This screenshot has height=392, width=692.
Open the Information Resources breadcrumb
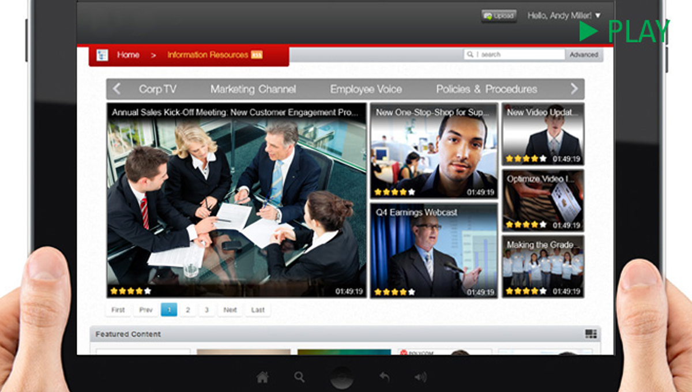tap(208, 55)
